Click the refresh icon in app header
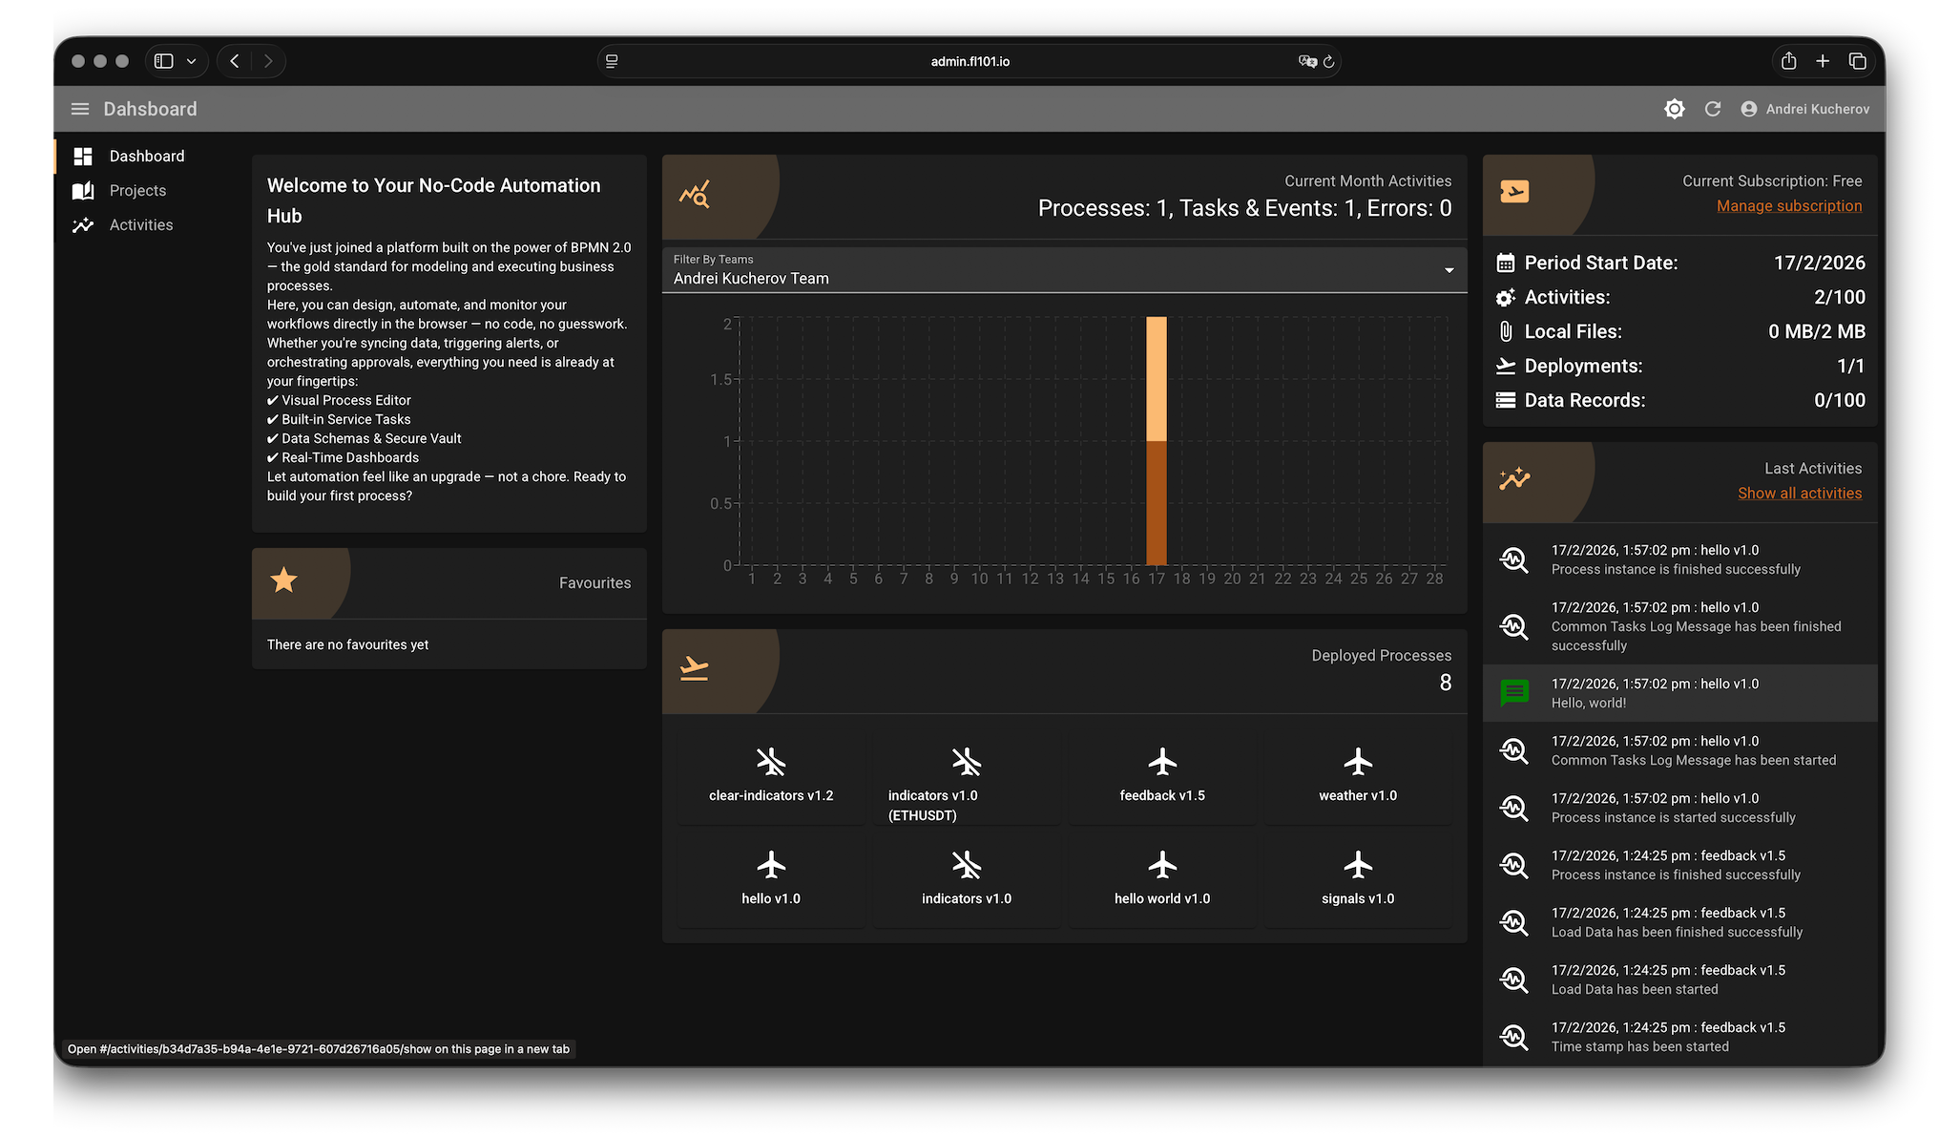Image resolution: width=1939 pixels, height=1138 pixels. click(1713, 109)
